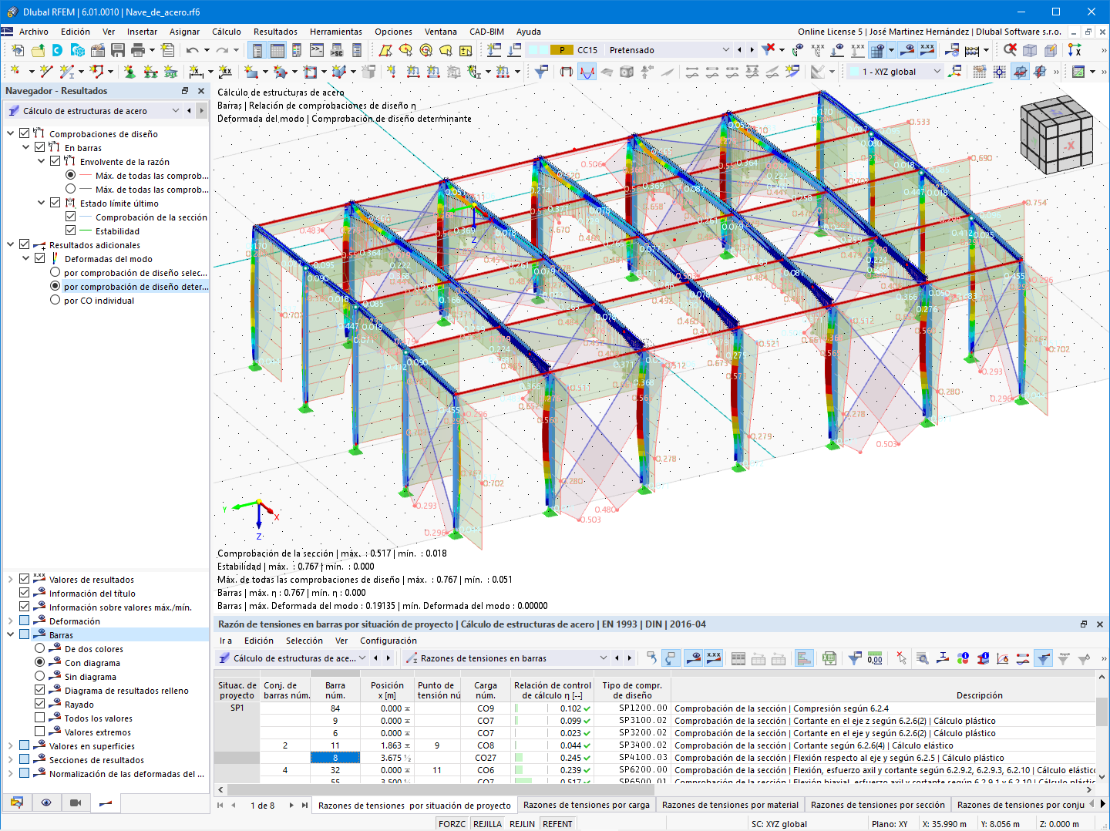1110x831 pixels.
Task: Select next load case with right arrow
Action: click(752, 50)
